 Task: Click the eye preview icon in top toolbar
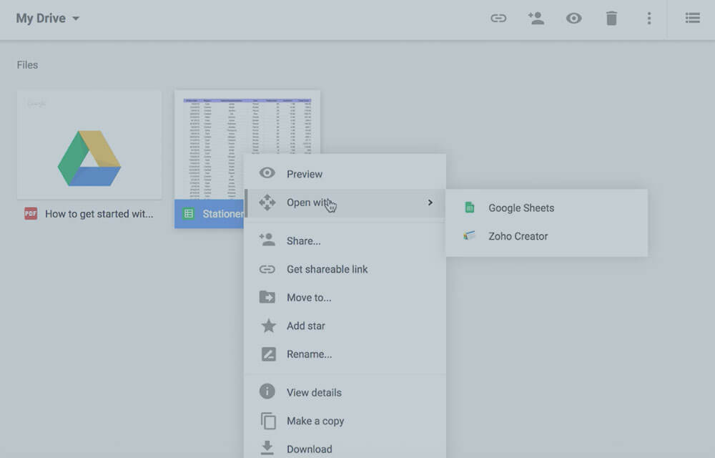tap(573, 19)
